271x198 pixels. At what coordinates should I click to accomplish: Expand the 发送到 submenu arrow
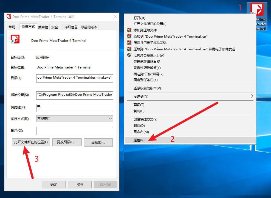[x=252, y=96]
